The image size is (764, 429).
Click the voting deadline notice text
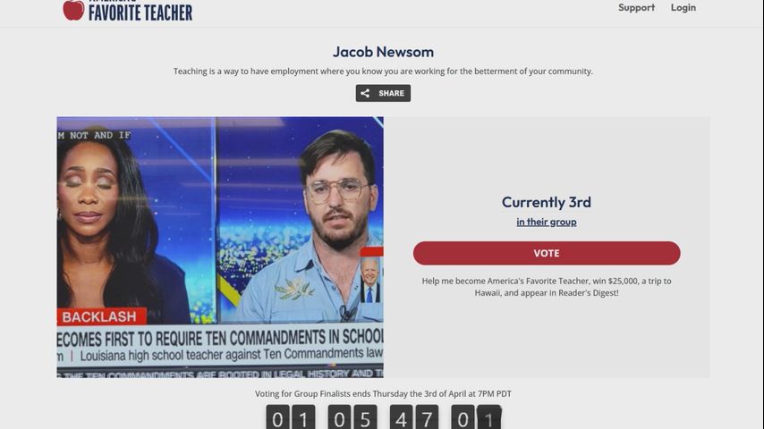[x=383, y=393]
